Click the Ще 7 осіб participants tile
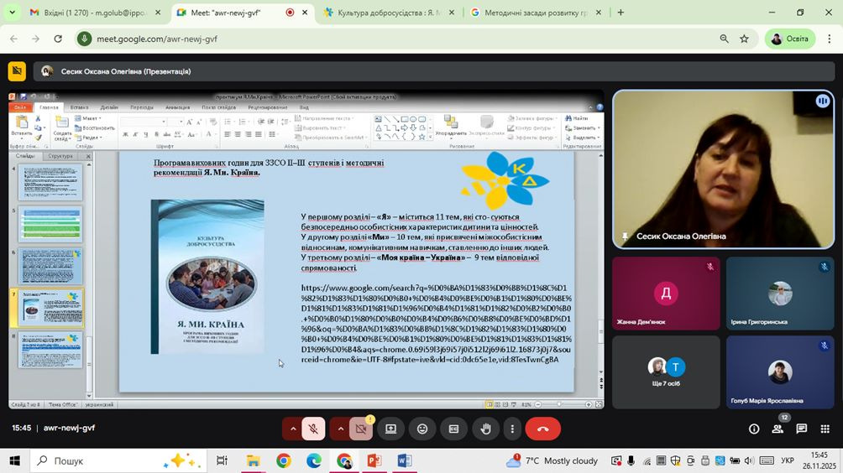Image resolution: width=843 pixels, height=473 pixels. pyautogui.click(x=664, y=372)
